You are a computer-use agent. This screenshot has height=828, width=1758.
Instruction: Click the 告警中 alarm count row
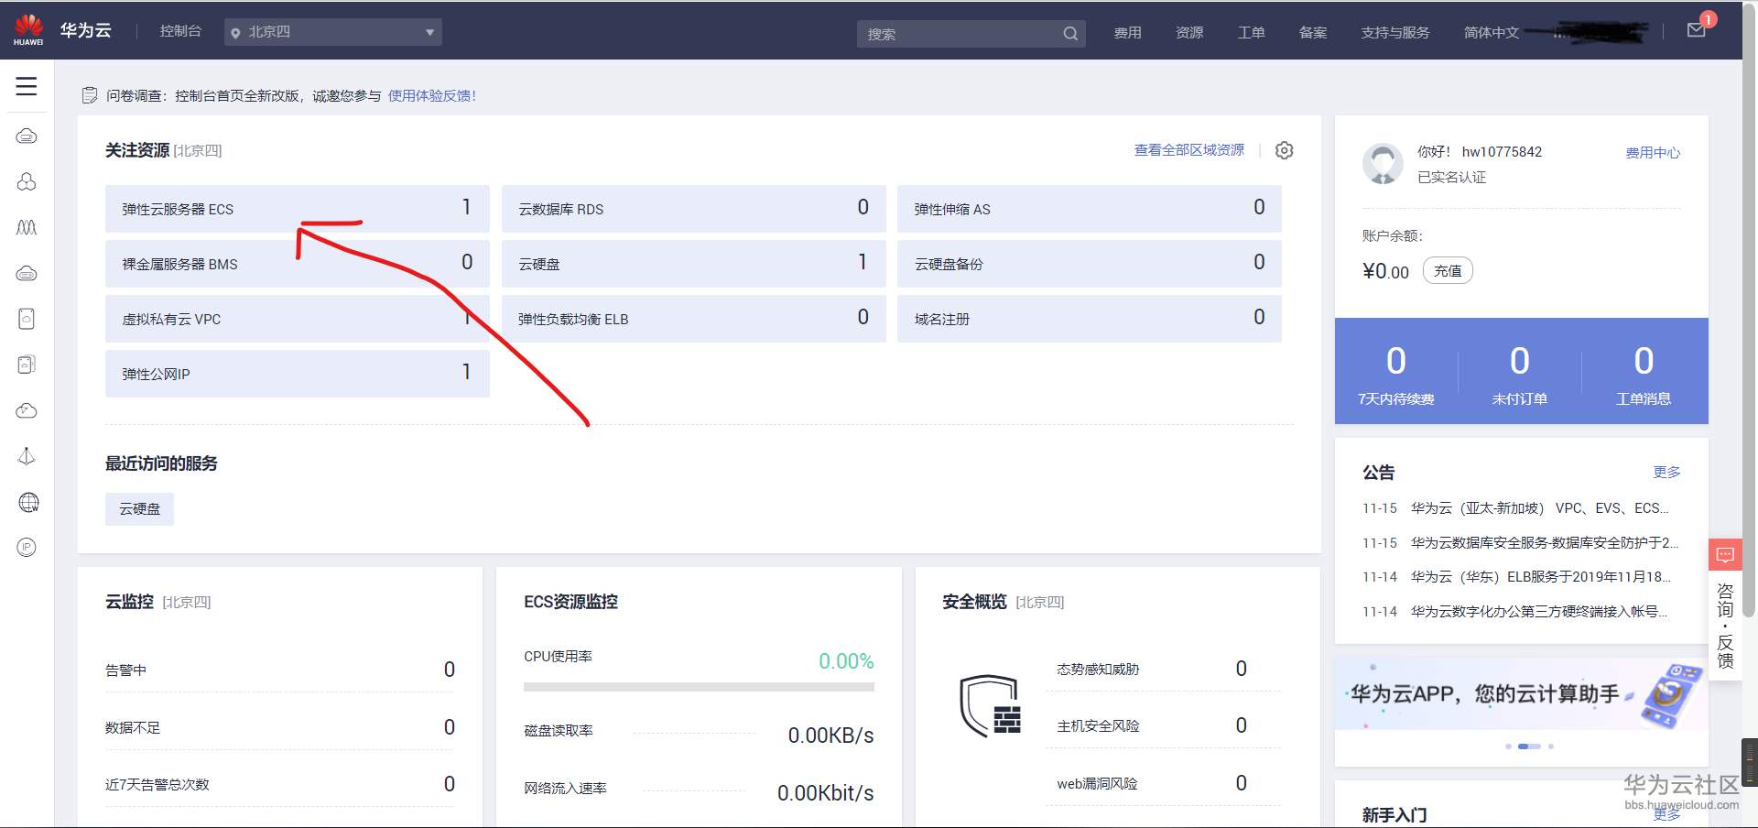click(x=279, y=670)
